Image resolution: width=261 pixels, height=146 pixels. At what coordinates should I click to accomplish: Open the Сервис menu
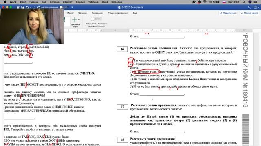point(80,2)
